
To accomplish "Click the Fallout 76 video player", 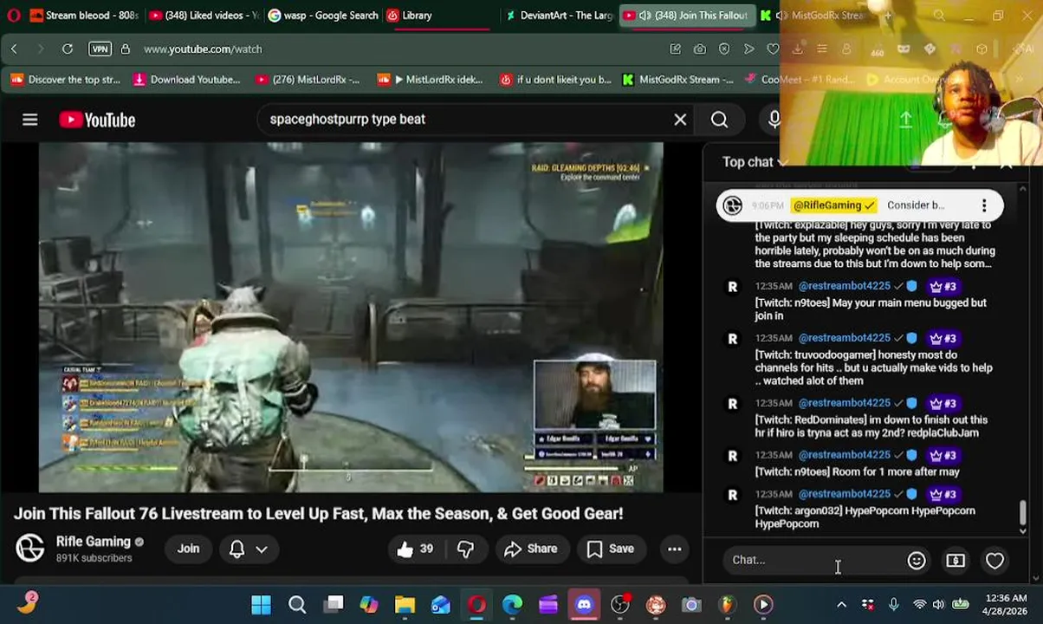I will (x=351, y=318).
